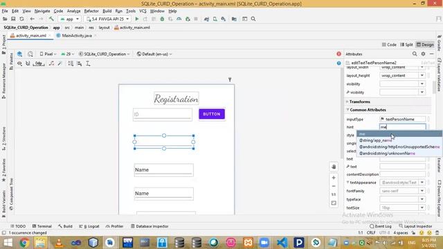Open the Database Inspector tool window
Image resolution: width=443 pixels, height=249 pixels.
[x=150, y=226]
